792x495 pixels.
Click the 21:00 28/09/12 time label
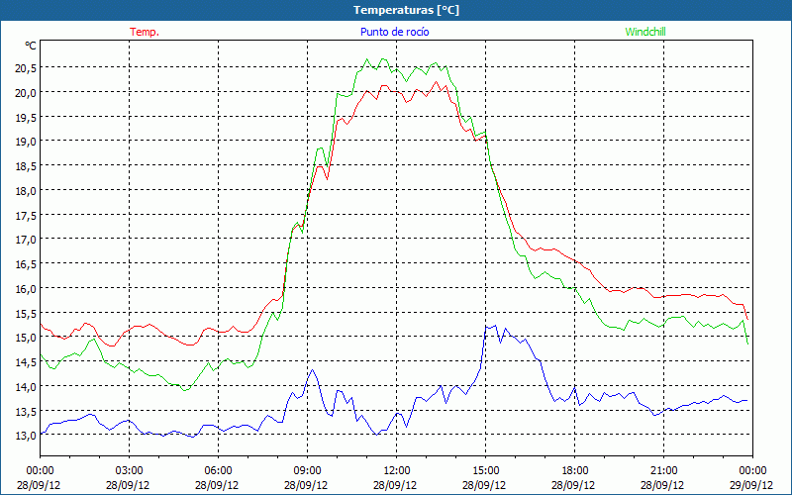tap(662, 478)
